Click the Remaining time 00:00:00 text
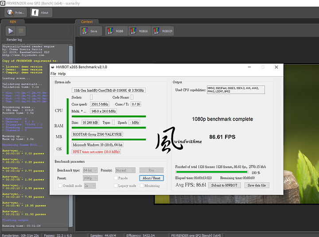 [237, 178]
